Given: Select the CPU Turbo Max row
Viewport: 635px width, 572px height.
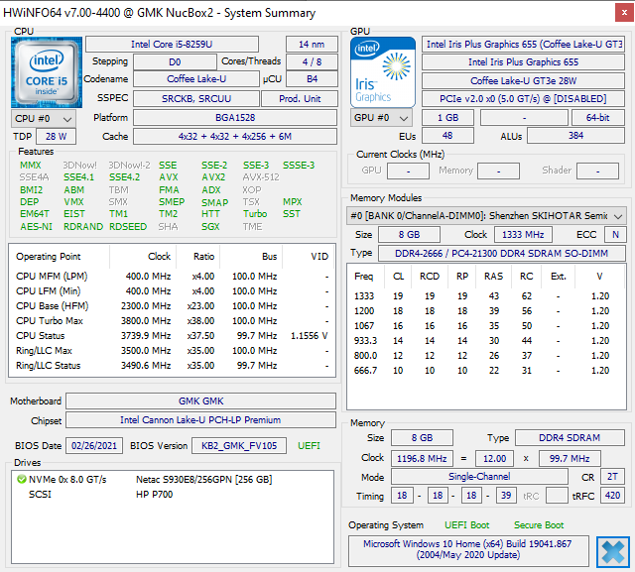Looking at the screenshot, I should pyautogui.click(x=172, y=321).
